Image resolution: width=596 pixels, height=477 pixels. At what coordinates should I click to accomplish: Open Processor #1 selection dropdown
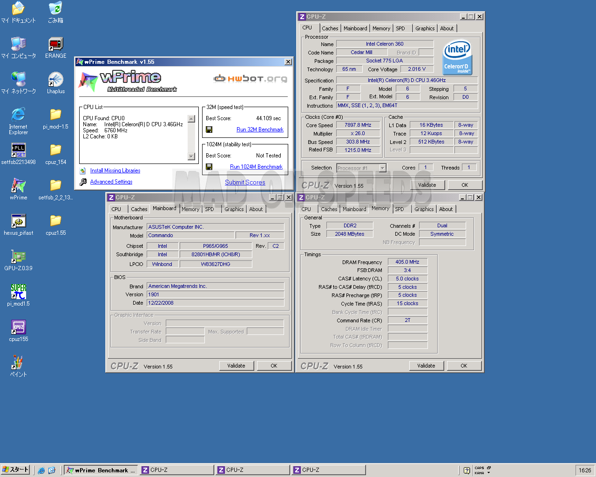tap(382, 168)
